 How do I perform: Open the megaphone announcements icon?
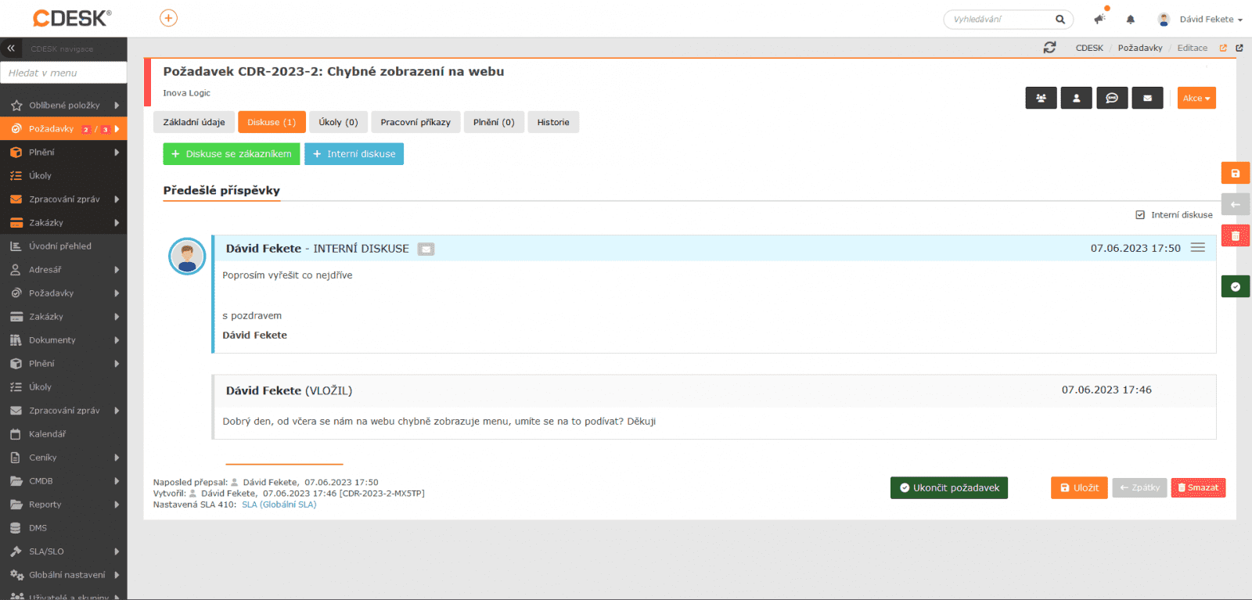point(1099,19)
